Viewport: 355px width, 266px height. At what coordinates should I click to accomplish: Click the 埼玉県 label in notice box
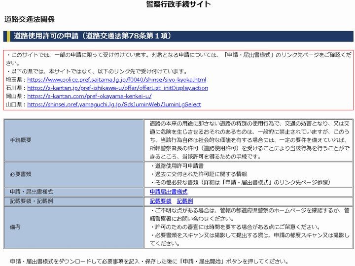pos(16,80)
